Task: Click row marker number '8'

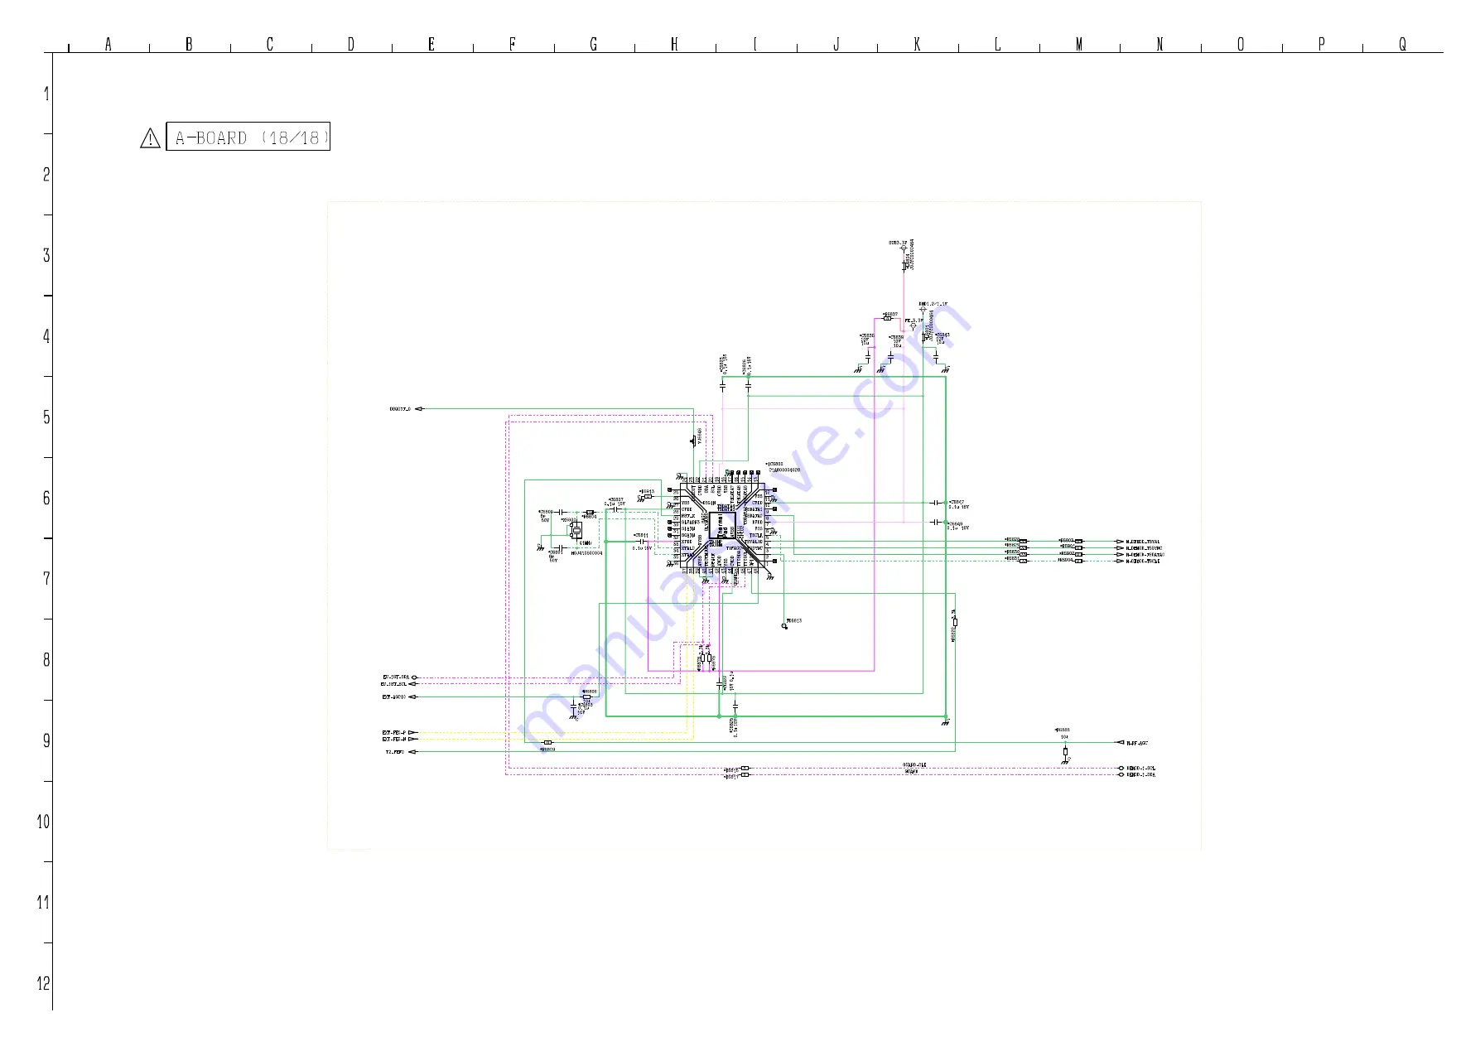Action: (x=46, y=660)
